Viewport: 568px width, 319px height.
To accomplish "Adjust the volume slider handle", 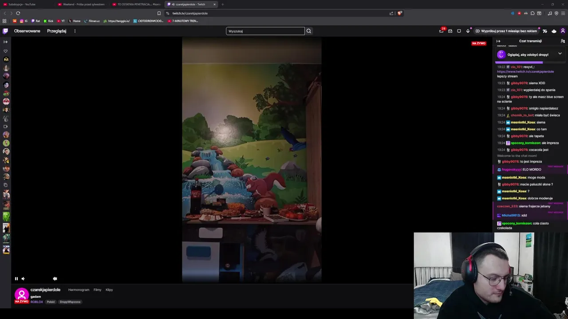I will (x=55, y=279).
